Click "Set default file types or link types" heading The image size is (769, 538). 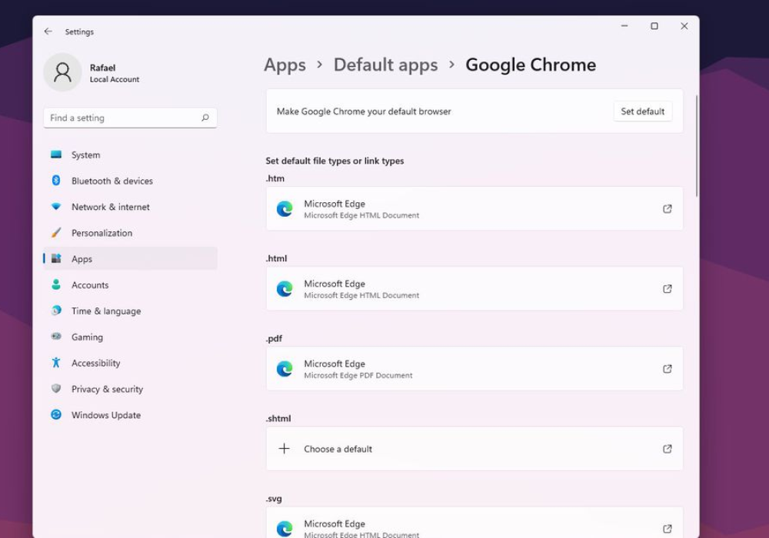pos(335,161)
